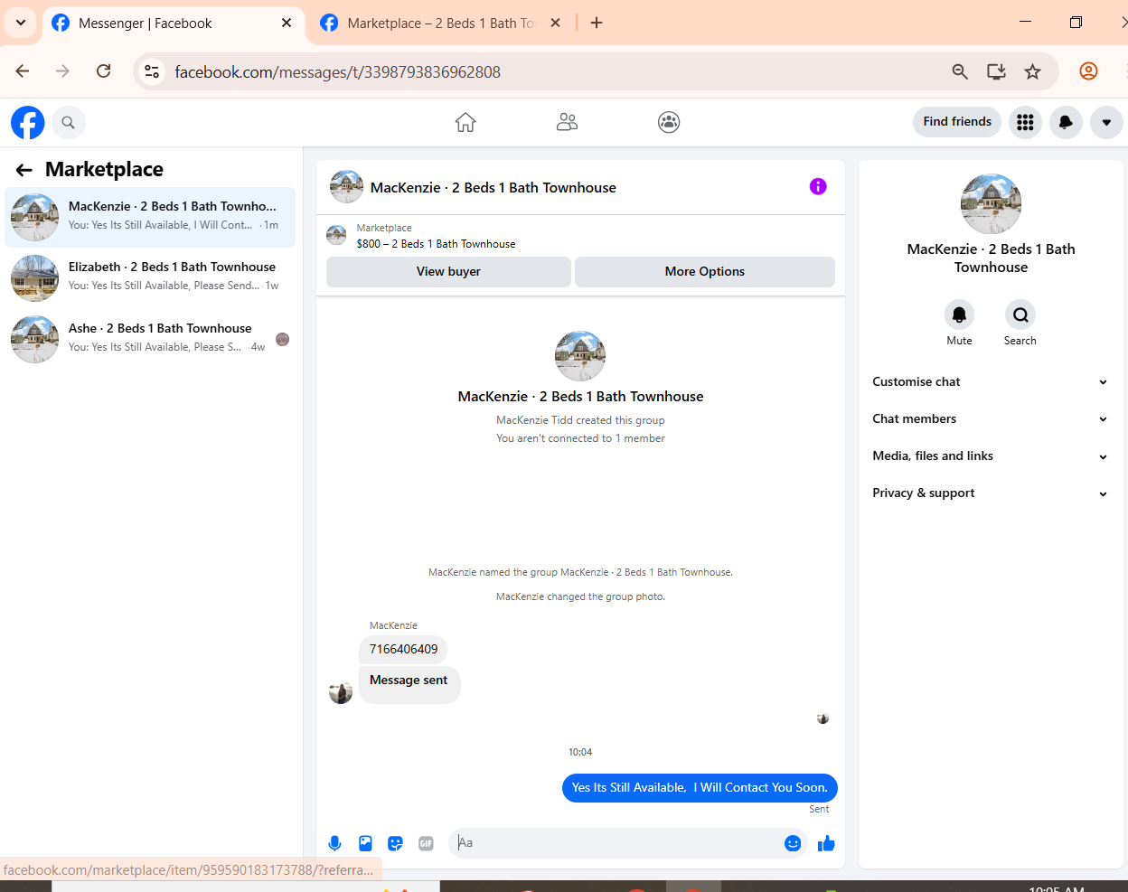The image size is (1128, 892).
Task: Click the townhouse photo in right panel
Action: [x=991, y=204]
